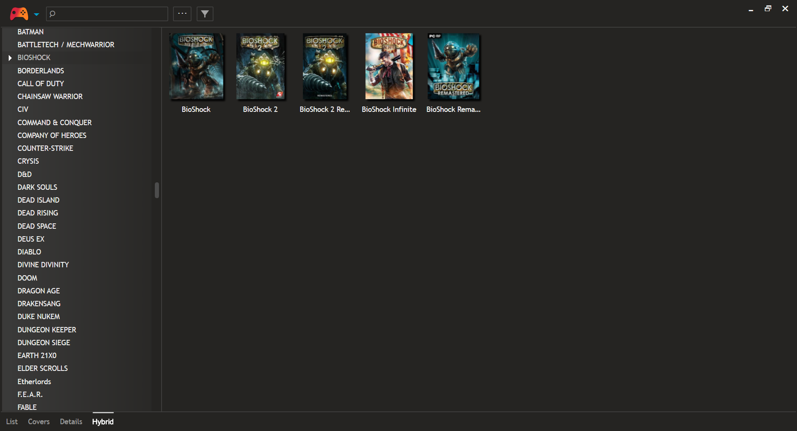
Task: Focus the game search field
Action: pos(107,14)
